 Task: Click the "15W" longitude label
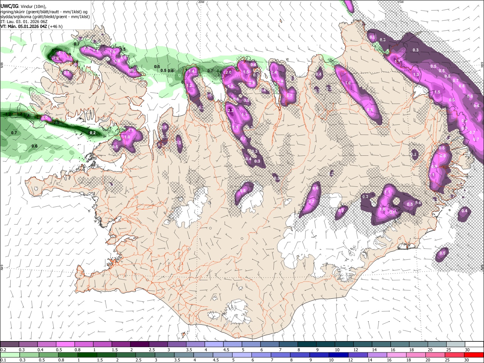[x=401, y=2]
